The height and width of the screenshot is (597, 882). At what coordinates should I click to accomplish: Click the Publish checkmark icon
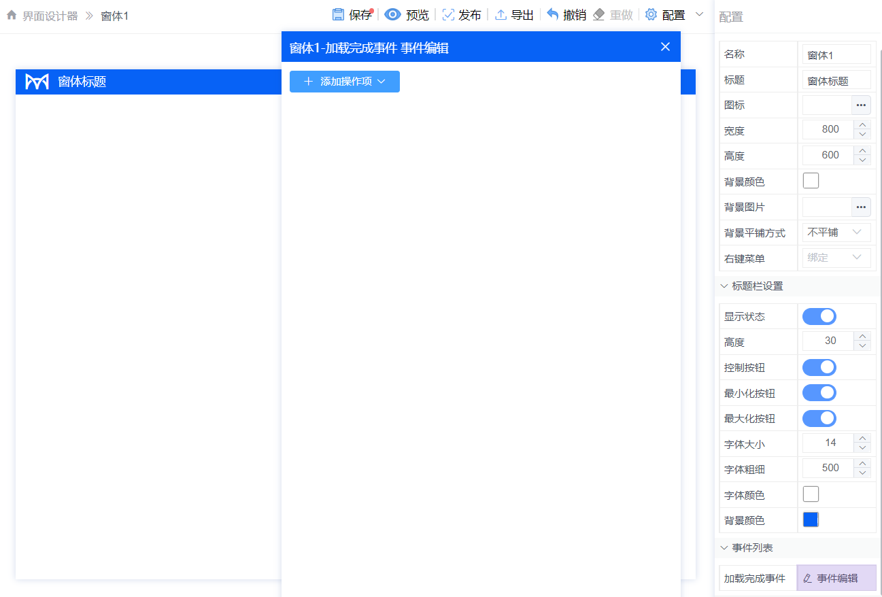tap(448, 15)
